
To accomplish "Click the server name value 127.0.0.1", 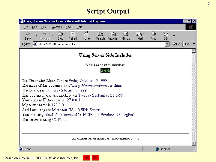I will pyautogui.click(x=59, y=105).
